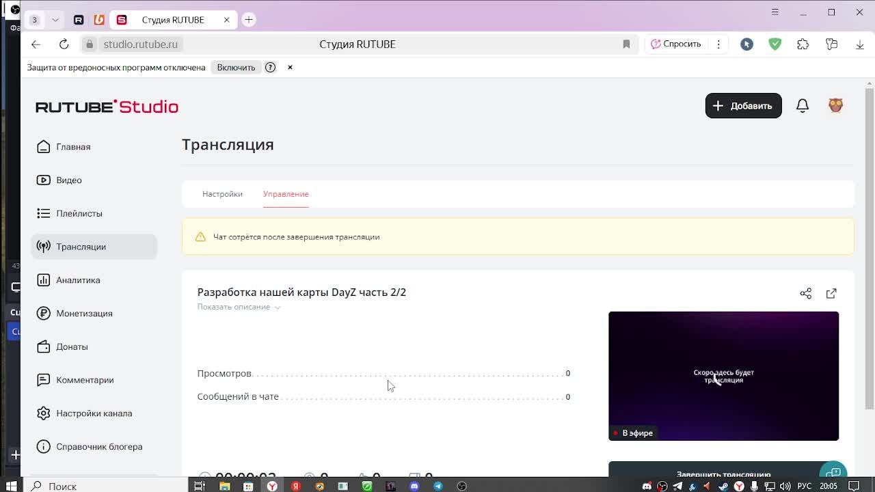875x492 pixels.
Task: Open the owl profile avatar menu
Action: click(835, 105)
